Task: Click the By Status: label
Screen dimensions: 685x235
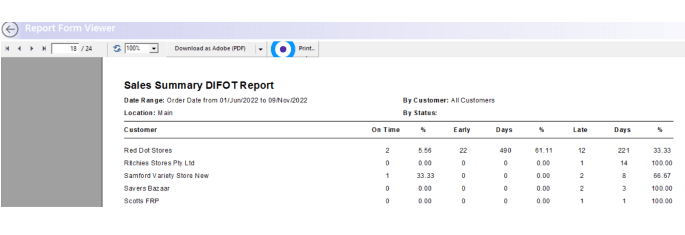Action: click(420, 113)
